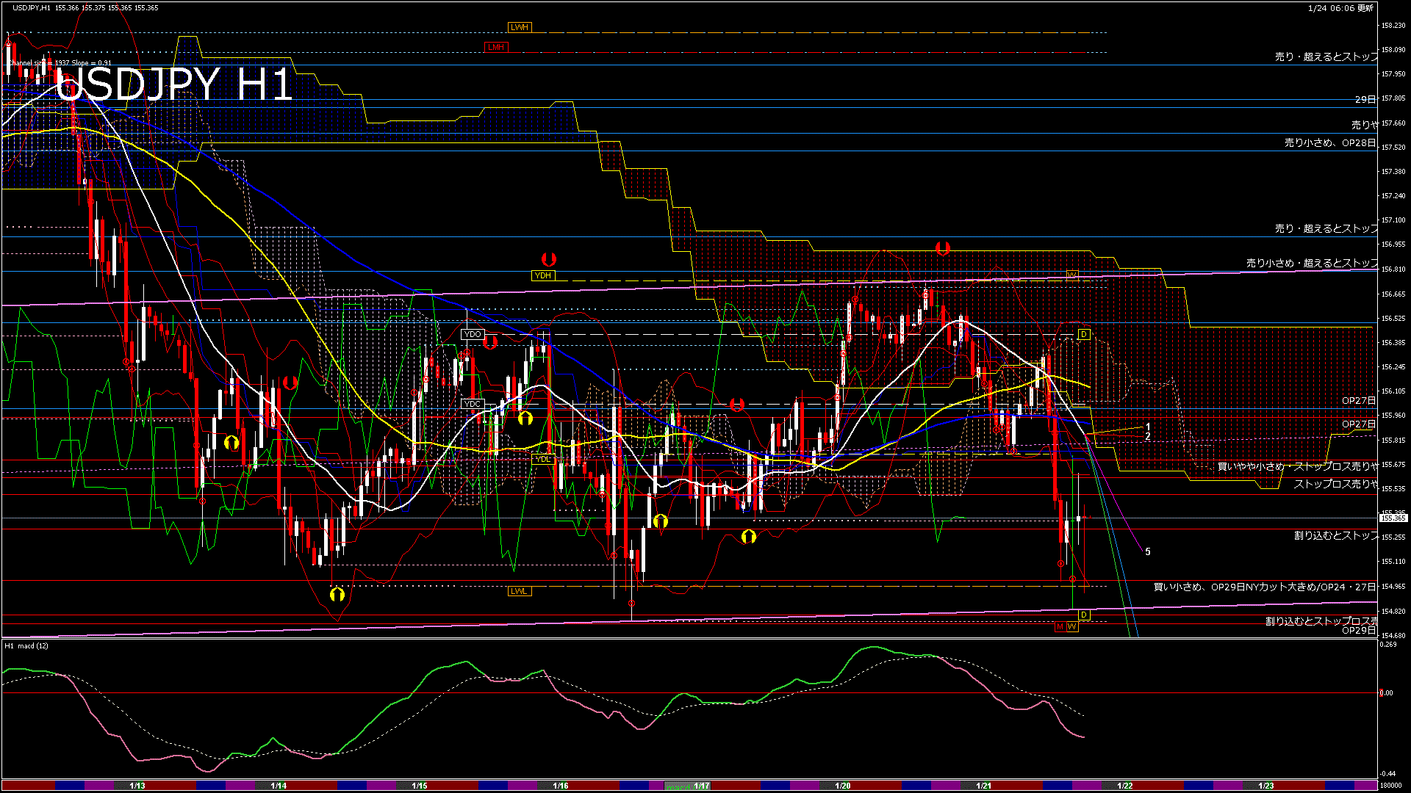
Task: Select the yellow YDH marker label
Action: [542, 275]
